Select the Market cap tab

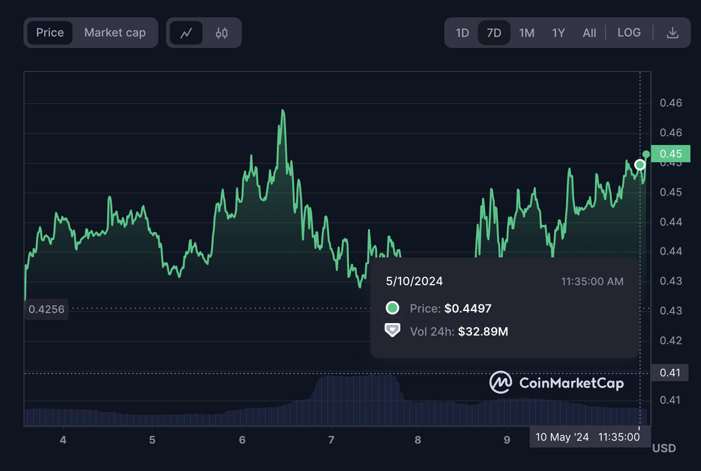tap(115, 33)
